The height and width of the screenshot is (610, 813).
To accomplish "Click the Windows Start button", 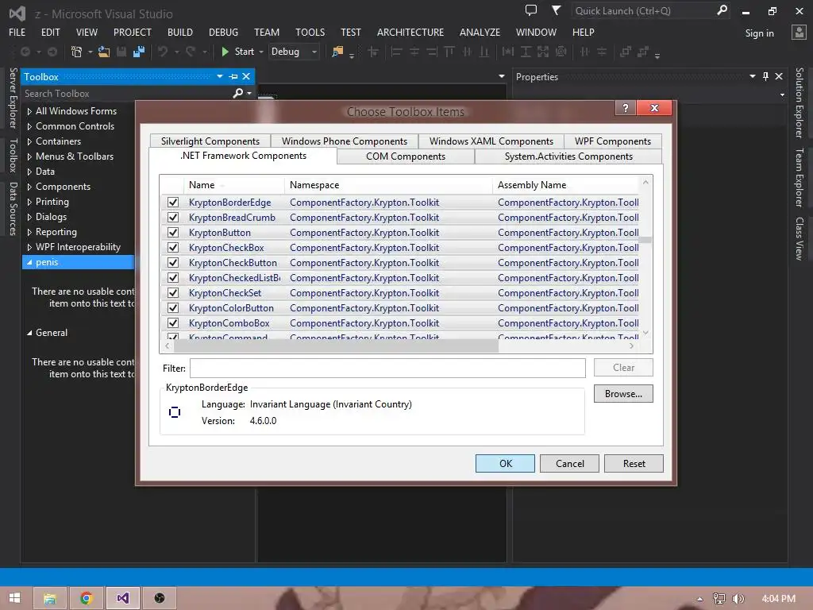I will (14, 598).
